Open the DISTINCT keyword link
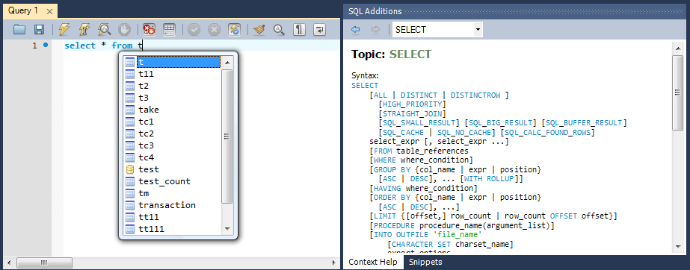The height and width of the screenshot is (270, 690). 419,95
